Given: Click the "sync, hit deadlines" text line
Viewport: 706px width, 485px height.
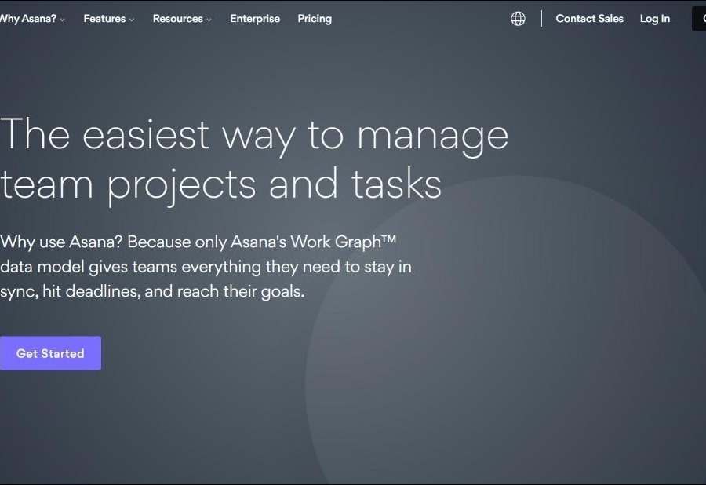Looking at the screenshot, I should click(x=152, y=291).
